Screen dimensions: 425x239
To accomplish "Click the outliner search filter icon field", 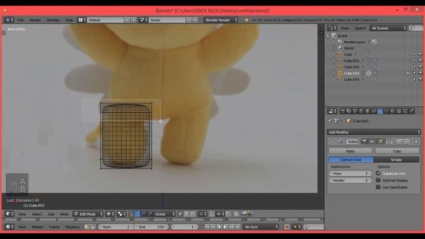I will click(416, 28).
